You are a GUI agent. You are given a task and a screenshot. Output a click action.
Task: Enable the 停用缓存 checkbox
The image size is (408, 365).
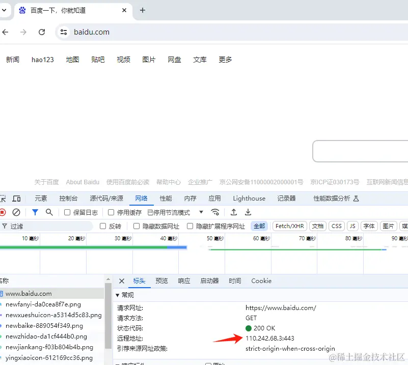pyautogui.click(x=111, y=212)
